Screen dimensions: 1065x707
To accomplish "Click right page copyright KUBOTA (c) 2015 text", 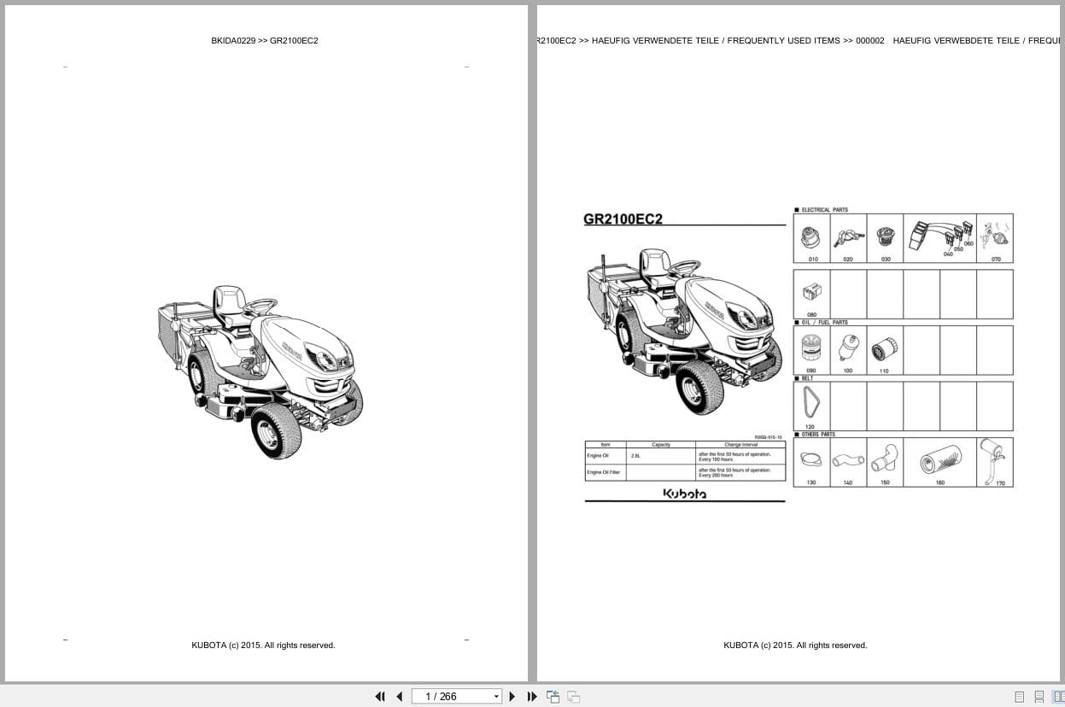I will click(x=795, y=646).
